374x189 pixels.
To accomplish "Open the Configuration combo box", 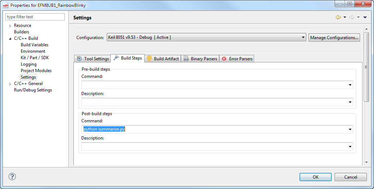I will [x=206, y=37].
